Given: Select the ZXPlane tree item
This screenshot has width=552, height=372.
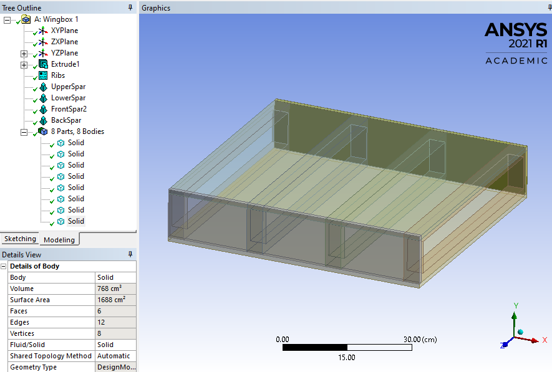Looking at the screenshot, I should (x=64, y=42).
